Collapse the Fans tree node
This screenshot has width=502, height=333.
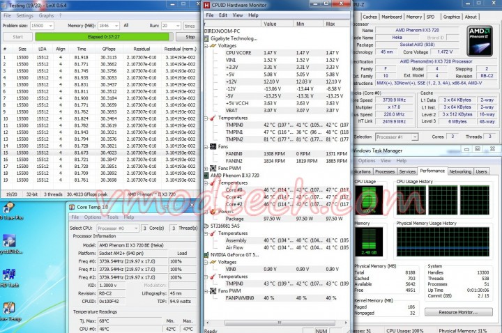[x=206, y=147]
